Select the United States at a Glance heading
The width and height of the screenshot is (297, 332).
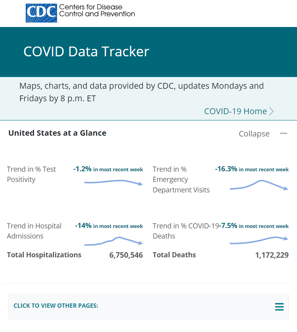(x=57, y=133)
